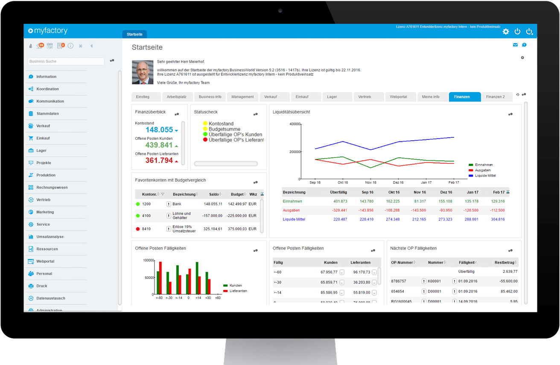
Task: Open the settings gear in header
Action: (506, 32)
